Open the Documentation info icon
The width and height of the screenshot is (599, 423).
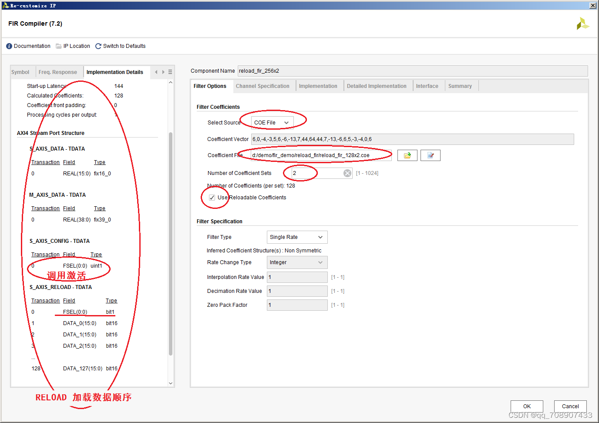point(9,46)
